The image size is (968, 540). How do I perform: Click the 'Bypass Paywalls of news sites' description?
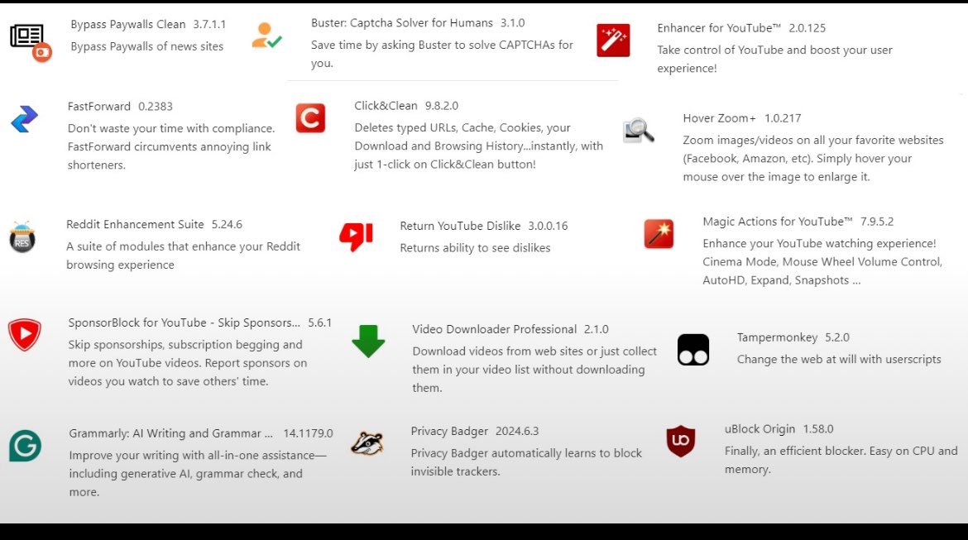pos(147,46)
